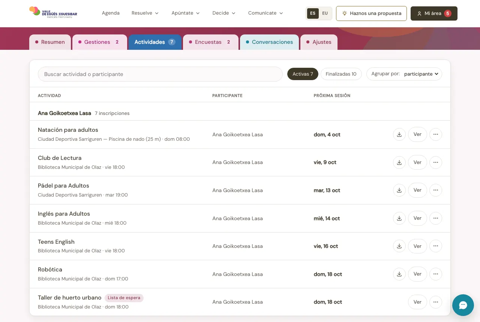The width and height of the screenshot is (480, 322).
Task: Go to Valle de Egüés home logo
Action: click(x=53, y=13)
